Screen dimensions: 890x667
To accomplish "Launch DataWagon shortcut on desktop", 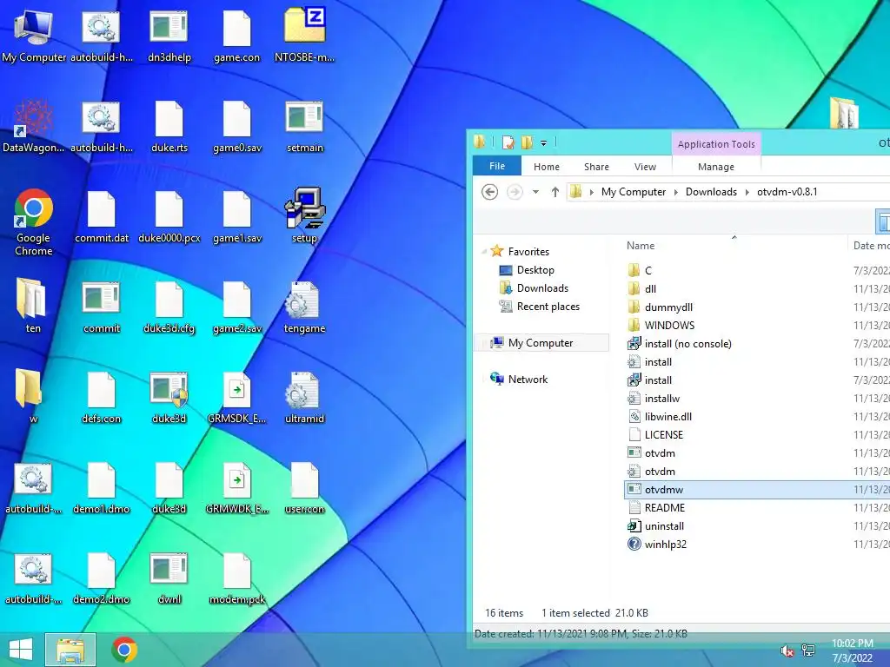I will pos(34,125).
